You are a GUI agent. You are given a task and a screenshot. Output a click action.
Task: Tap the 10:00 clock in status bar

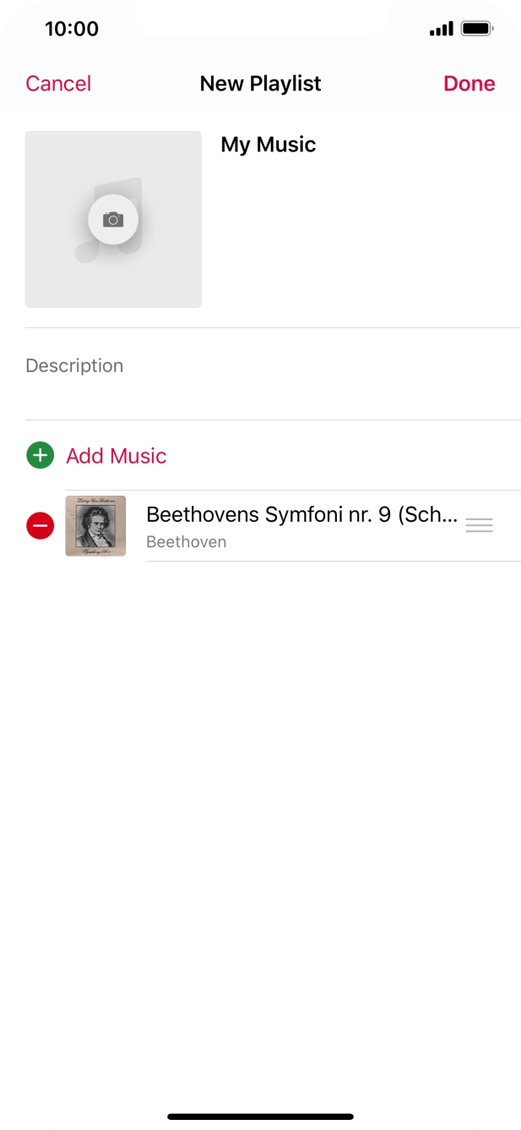72,29
